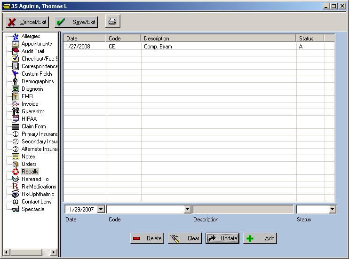Open the Code combo box dropdown
This screenshot has width=349, height=259.
point(187,210)
